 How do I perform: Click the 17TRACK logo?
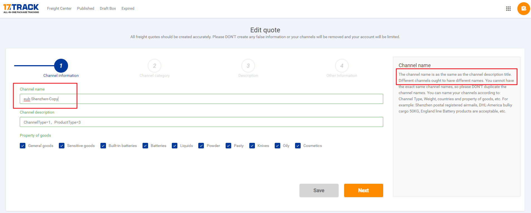[x=21, y=8]
